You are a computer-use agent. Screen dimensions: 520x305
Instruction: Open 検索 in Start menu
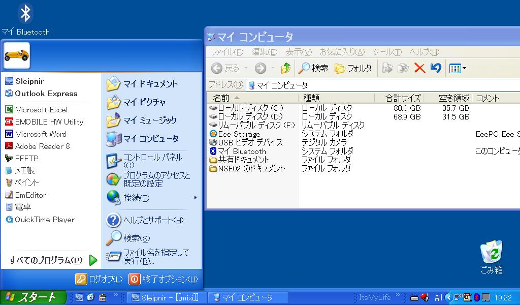pos(128,238)
